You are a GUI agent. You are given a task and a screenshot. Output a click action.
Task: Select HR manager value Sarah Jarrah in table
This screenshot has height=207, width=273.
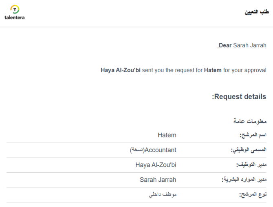pos(158,180)
